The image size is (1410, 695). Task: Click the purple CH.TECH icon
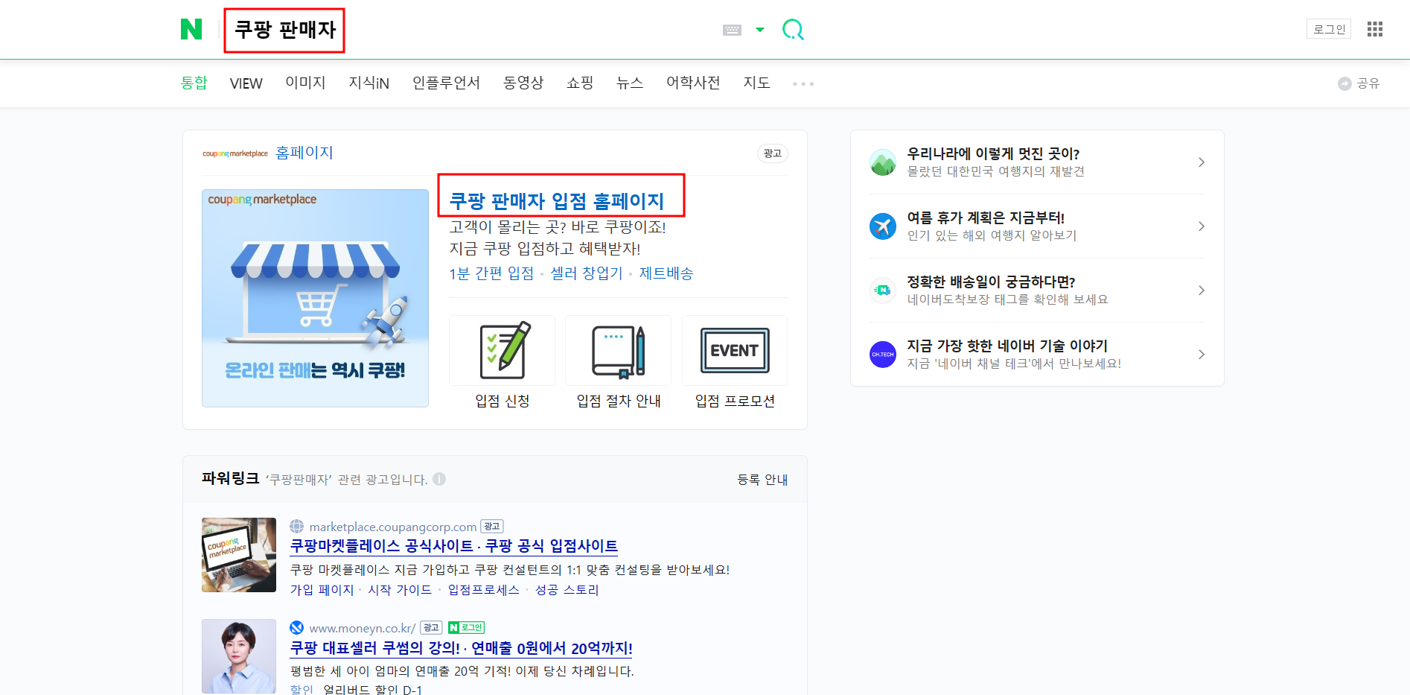point(883,355)
